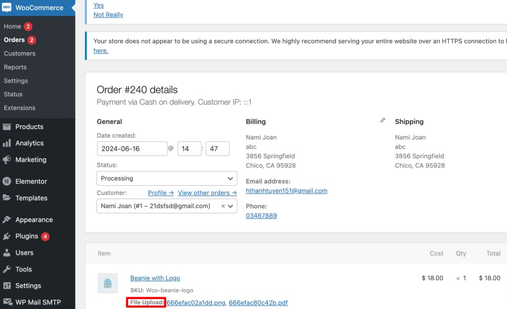Open the Elementor menu

click(31, 181)
